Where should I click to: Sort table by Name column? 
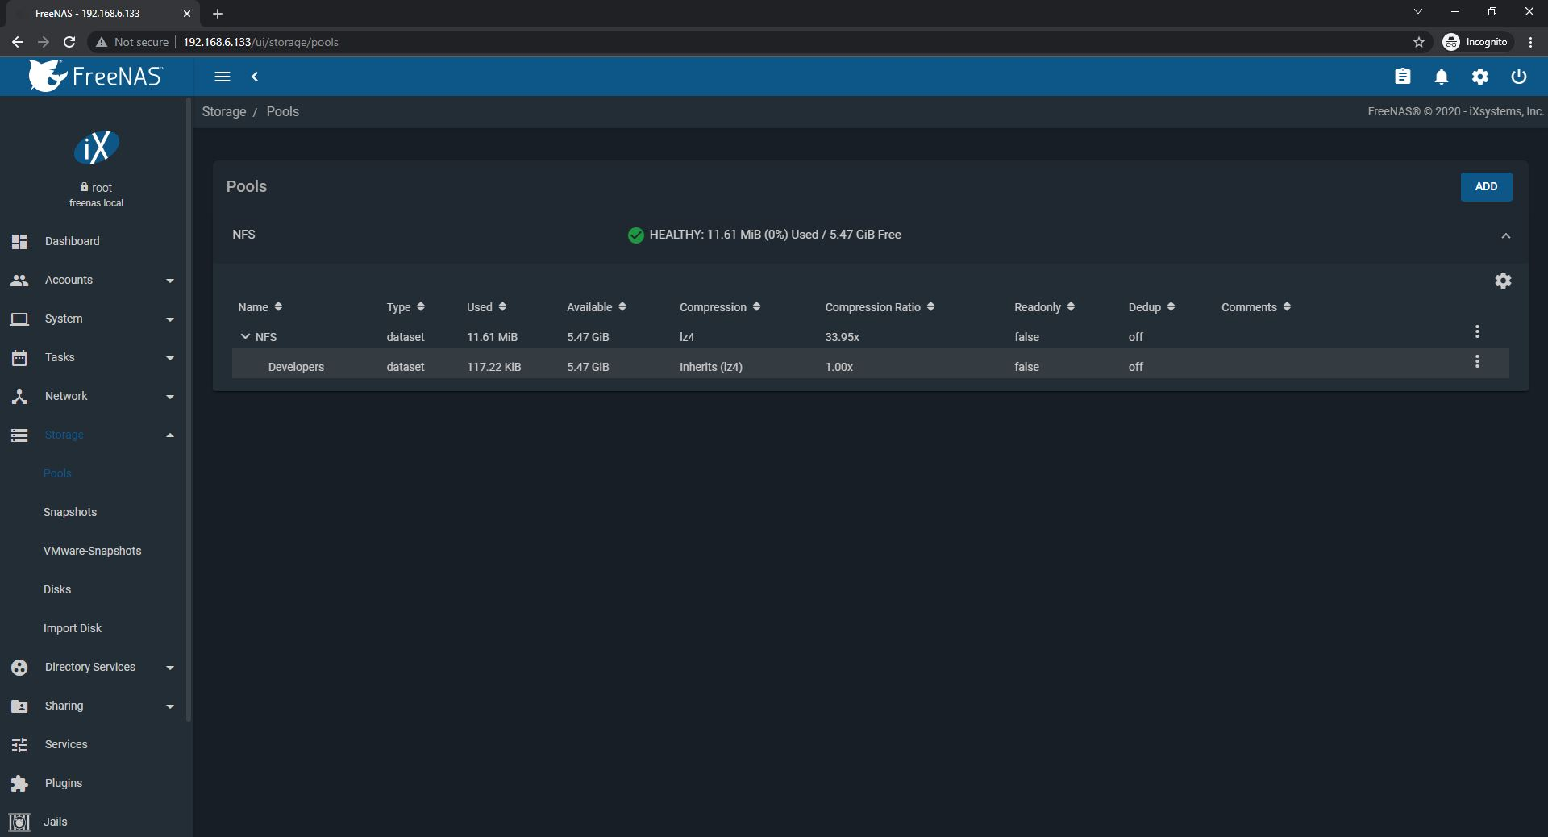260,307
